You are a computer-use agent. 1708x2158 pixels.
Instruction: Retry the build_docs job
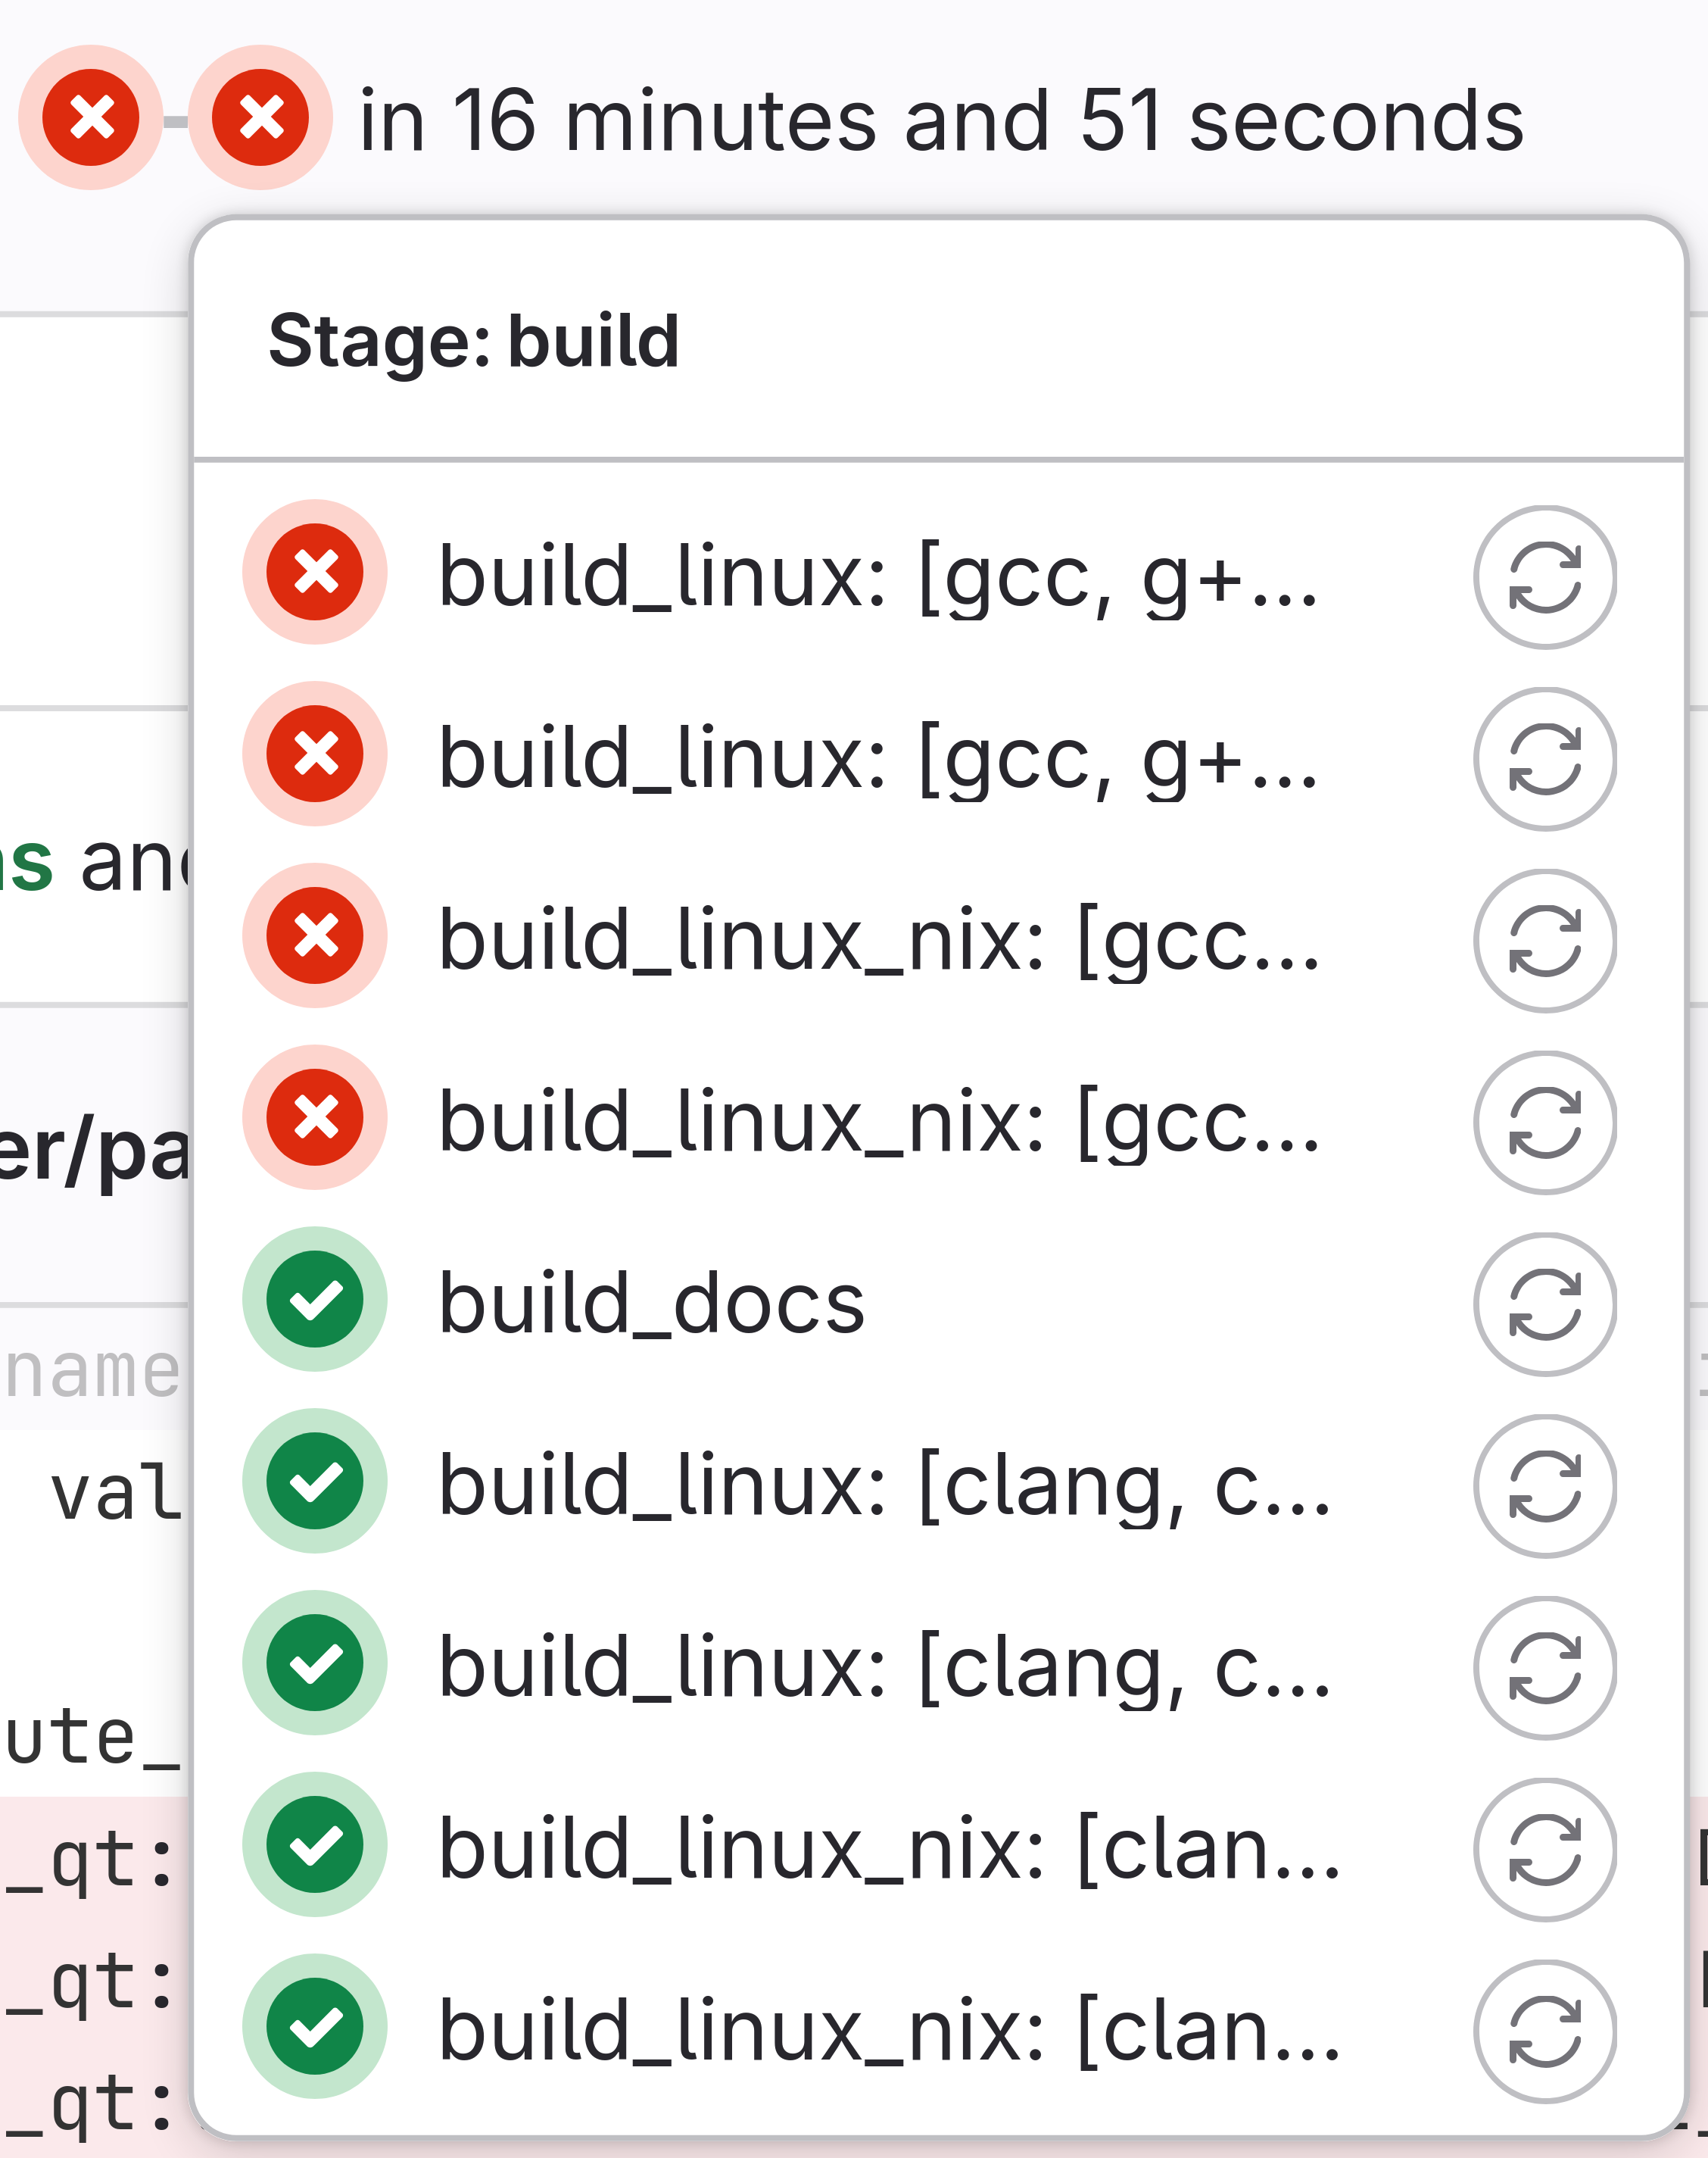1544,1304
